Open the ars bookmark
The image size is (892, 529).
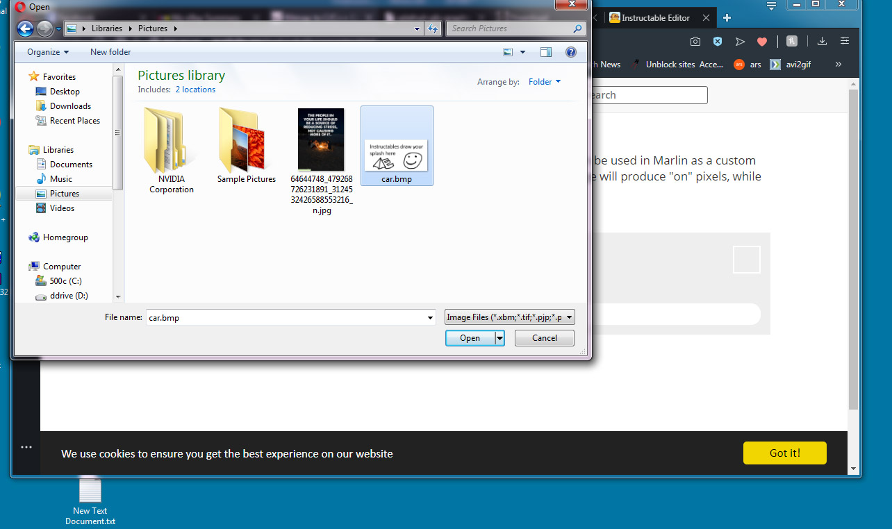(748, 65)
